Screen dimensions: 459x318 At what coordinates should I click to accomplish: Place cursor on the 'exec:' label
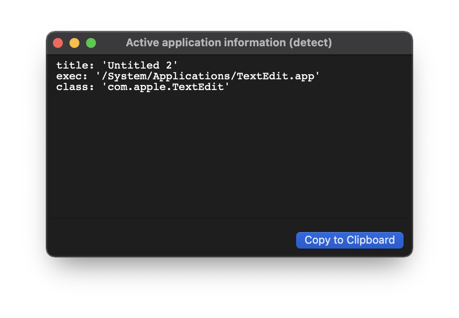[69, 76]
